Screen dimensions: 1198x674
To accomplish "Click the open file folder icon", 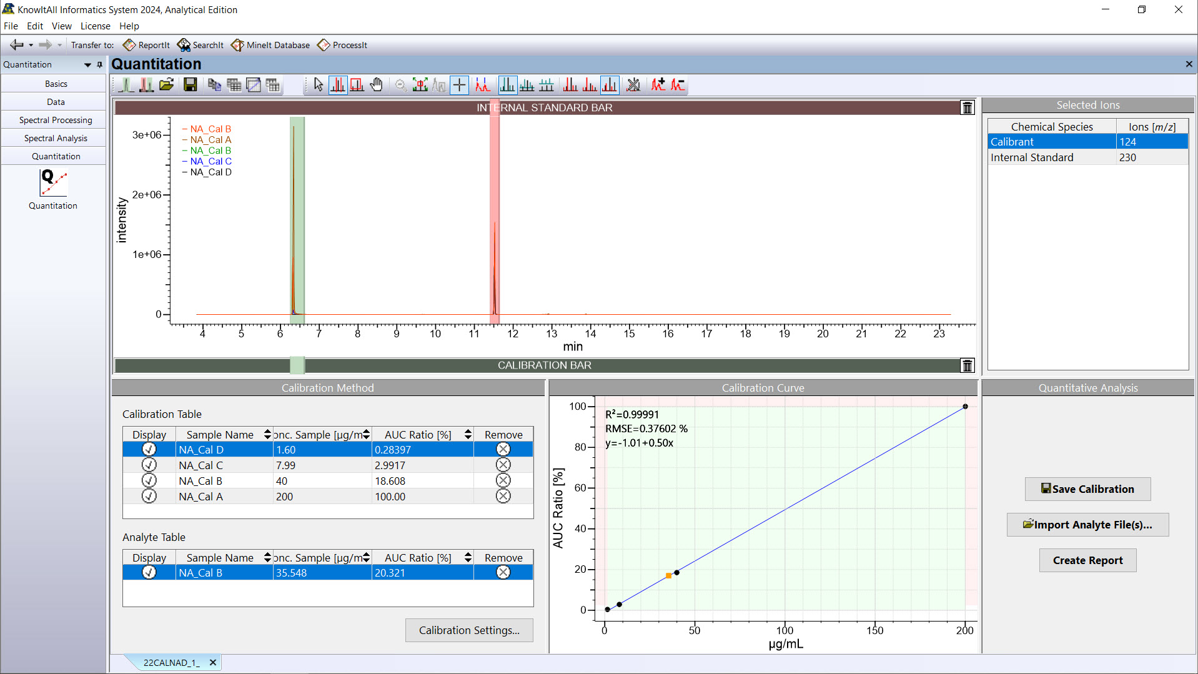I will [x=166, y=85].
